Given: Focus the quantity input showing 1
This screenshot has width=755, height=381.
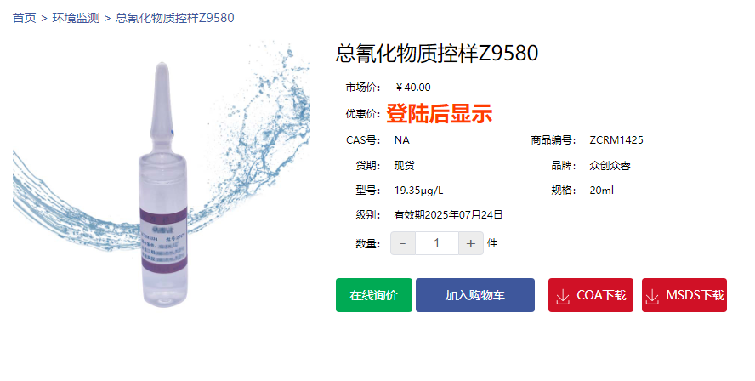Looking at the screenshot, I should pos(437,243).
